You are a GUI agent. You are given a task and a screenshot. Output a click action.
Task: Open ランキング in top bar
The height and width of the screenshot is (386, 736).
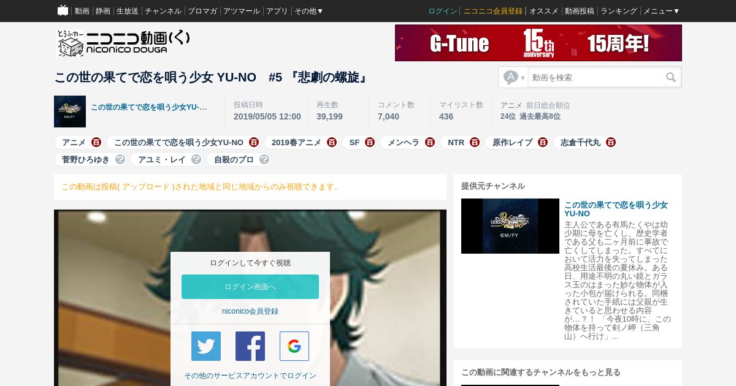pos(619,11)
